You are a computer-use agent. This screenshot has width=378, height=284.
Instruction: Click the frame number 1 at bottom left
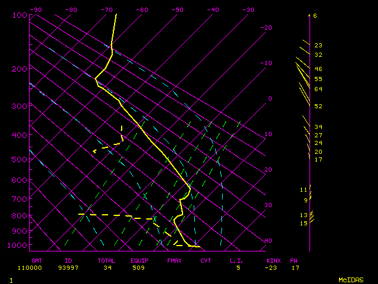(11, 279)
